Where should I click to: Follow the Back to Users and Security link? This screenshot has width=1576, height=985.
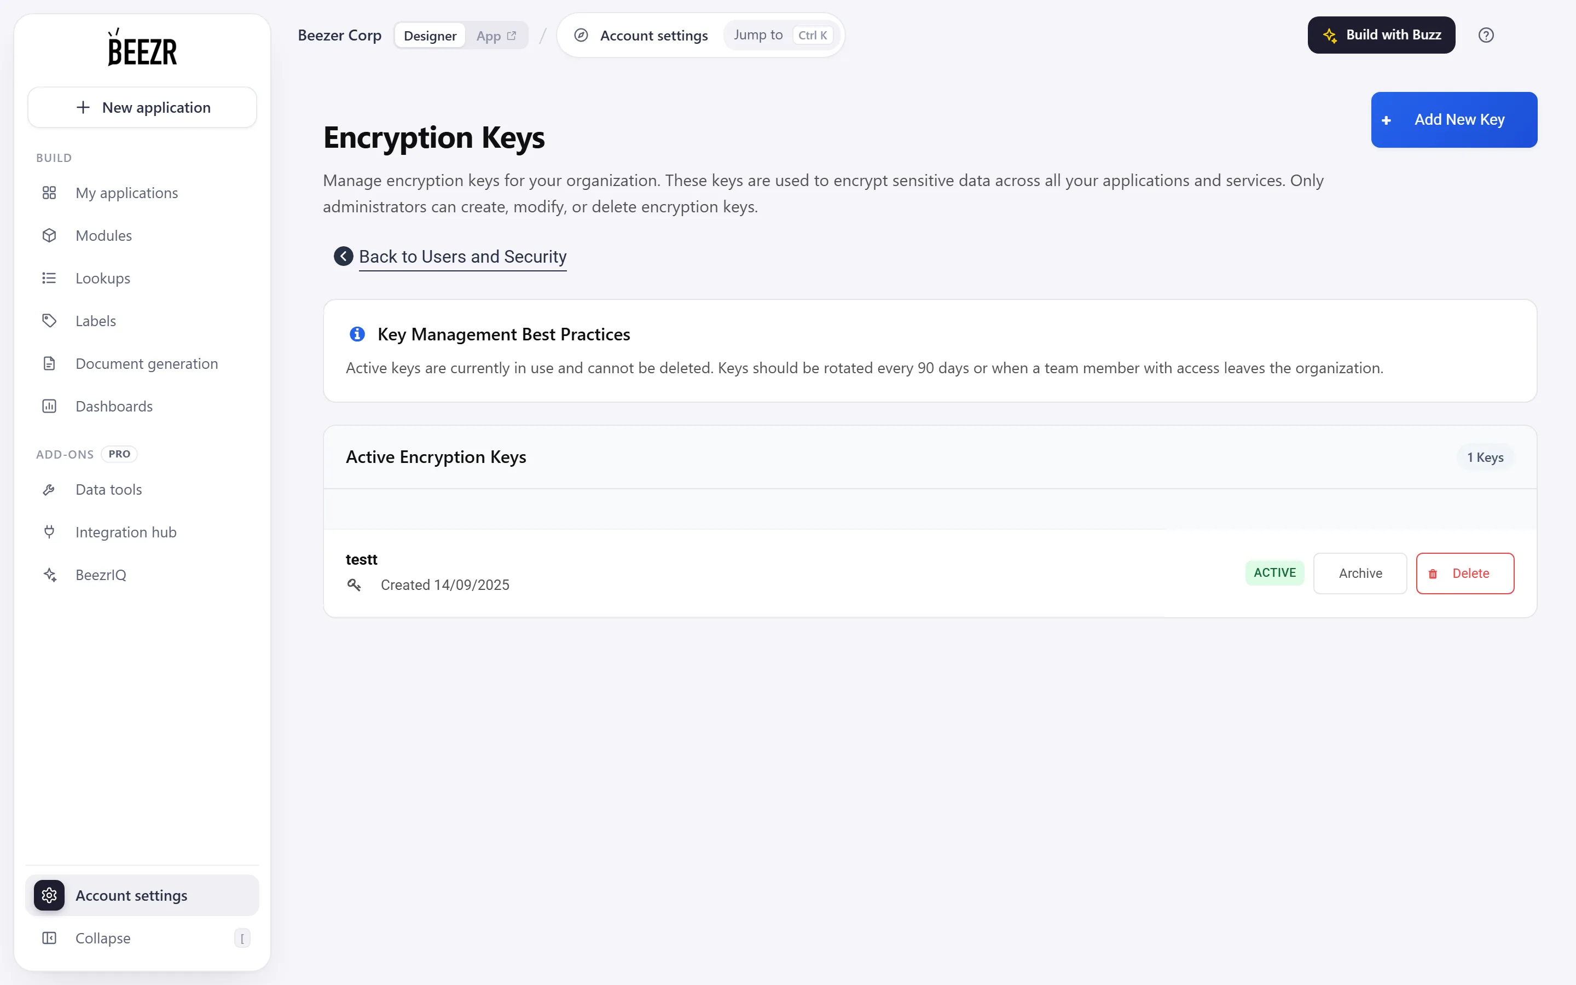[462, 257]
